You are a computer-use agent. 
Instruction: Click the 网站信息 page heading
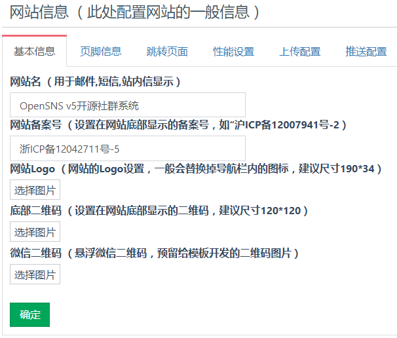pos(135,12)
